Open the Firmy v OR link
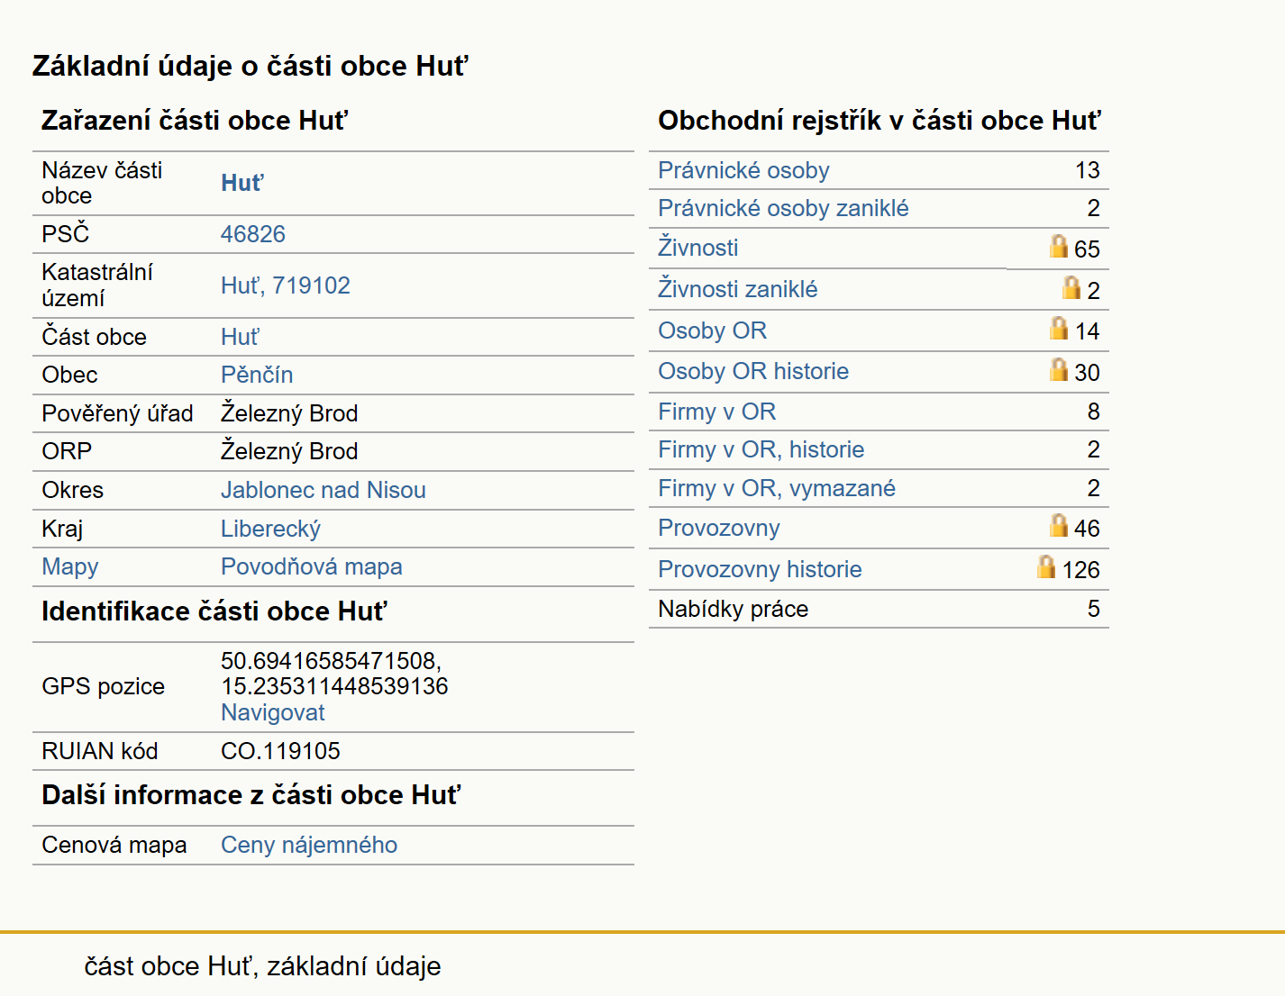This screenshot has height=996, width=1285. pyautogui.click(x=716, y=412)
